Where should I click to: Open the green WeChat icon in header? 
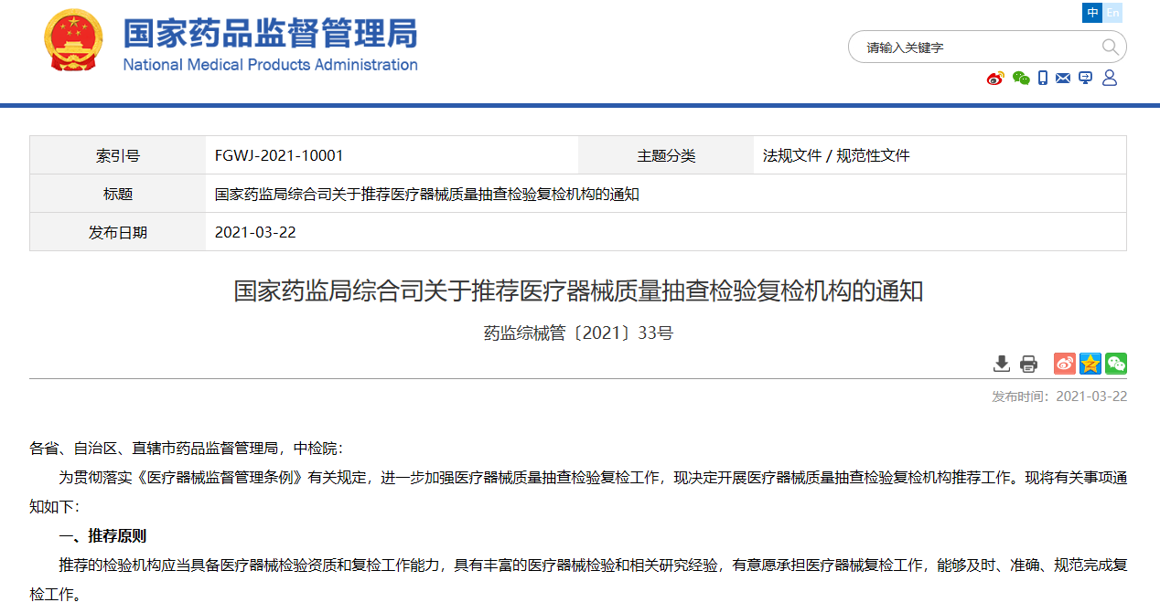pyautogui.click(x=1021, y=79)
